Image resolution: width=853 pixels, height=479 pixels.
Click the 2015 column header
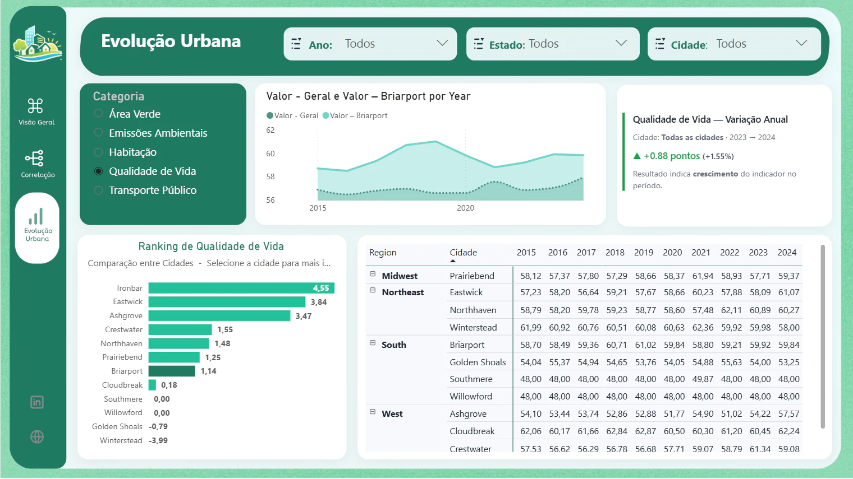click(x=526, y=253)
